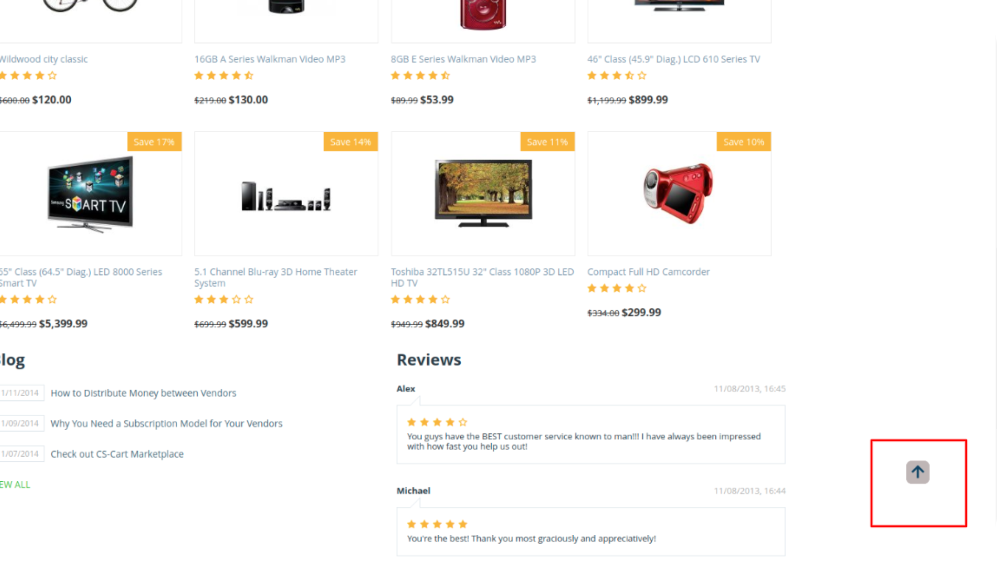Read How to Distribute Money between Vendors
Image resolution: width=997 pixels, height=561 pixels.
143,393
